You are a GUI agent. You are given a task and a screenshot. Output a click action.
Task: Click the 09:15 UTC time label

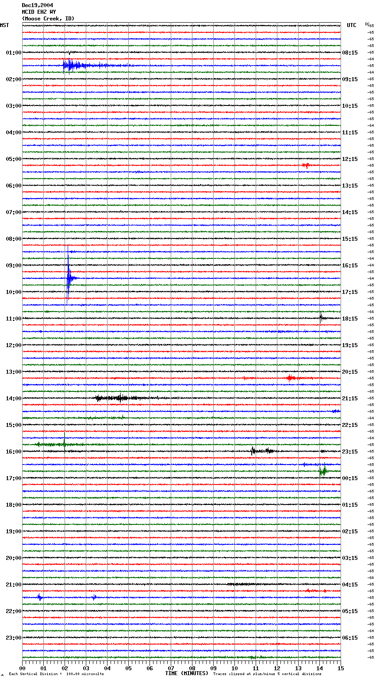point(350,79)
